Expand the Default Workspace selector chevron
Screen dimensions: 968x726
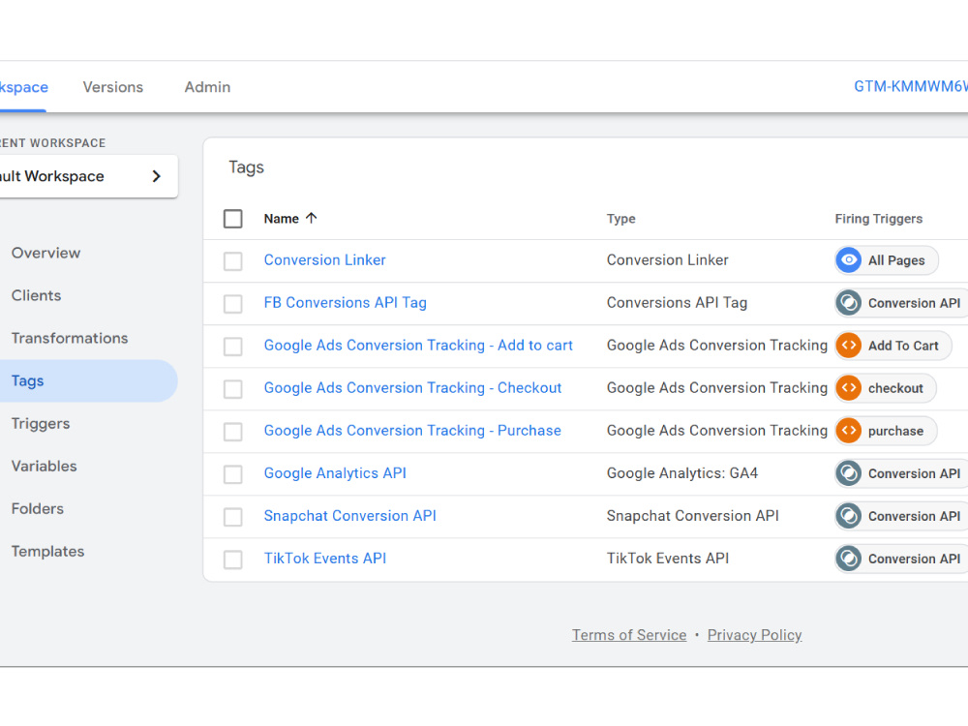click(156, 176)
